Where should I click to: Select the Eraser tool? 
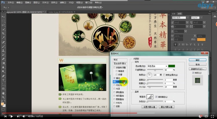[3, 59]
